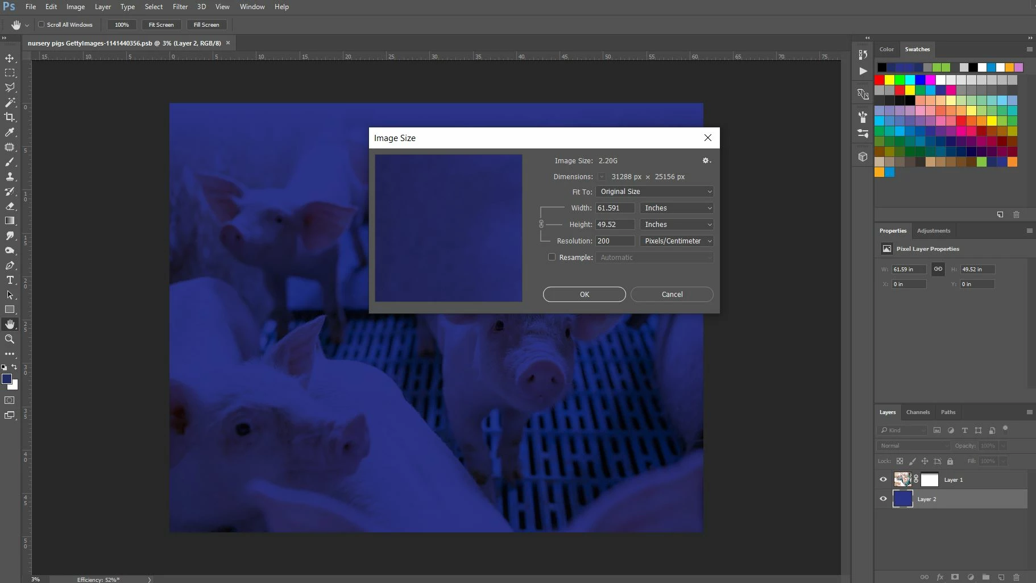Toggle Quick Mask mode
The width and height of the screenshot is (1036, 583).
(x=10, y=400)
